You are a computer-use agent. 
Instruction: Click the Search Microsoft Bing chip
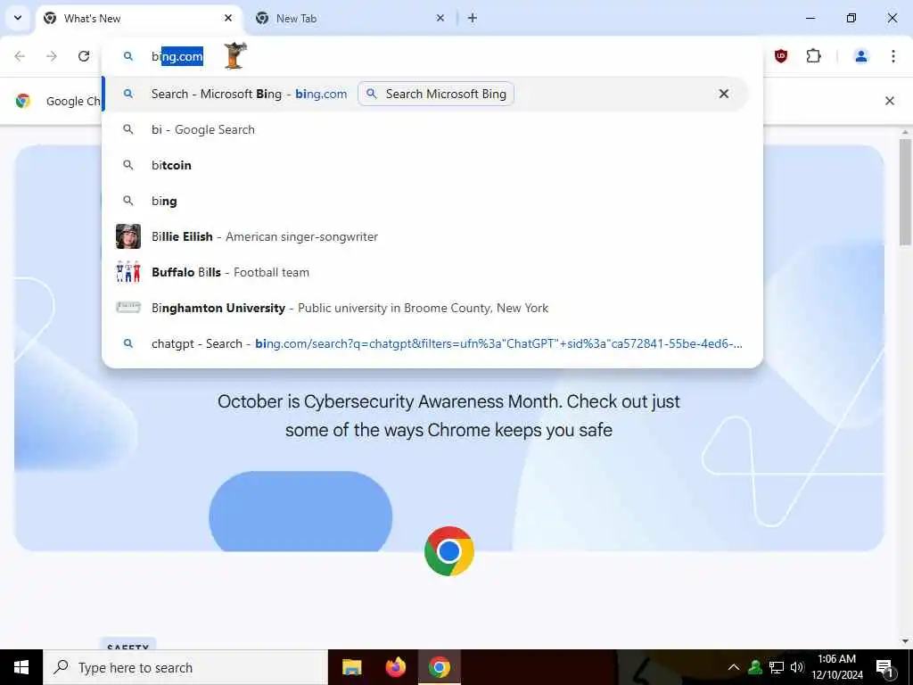click(435, 94)
